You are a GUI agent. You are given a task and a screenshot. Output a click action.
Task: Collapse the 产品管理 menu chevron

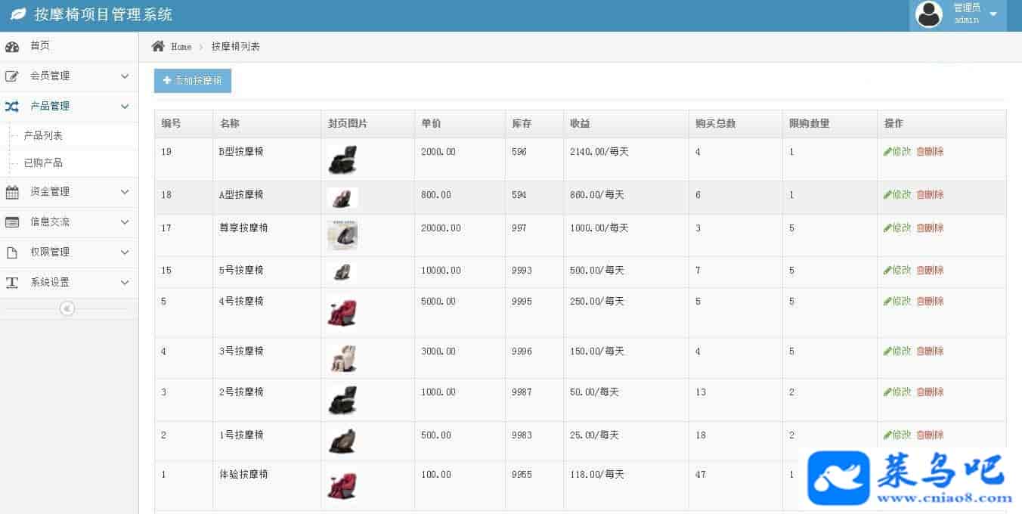point(125,107)
